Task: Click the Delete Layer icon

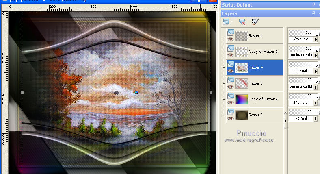Action: point(242,22)
